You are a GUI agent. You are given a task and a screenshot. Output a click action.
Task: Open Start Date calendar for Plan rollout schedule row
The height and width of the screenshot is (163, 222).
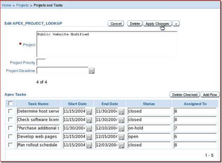pos(89,145)
